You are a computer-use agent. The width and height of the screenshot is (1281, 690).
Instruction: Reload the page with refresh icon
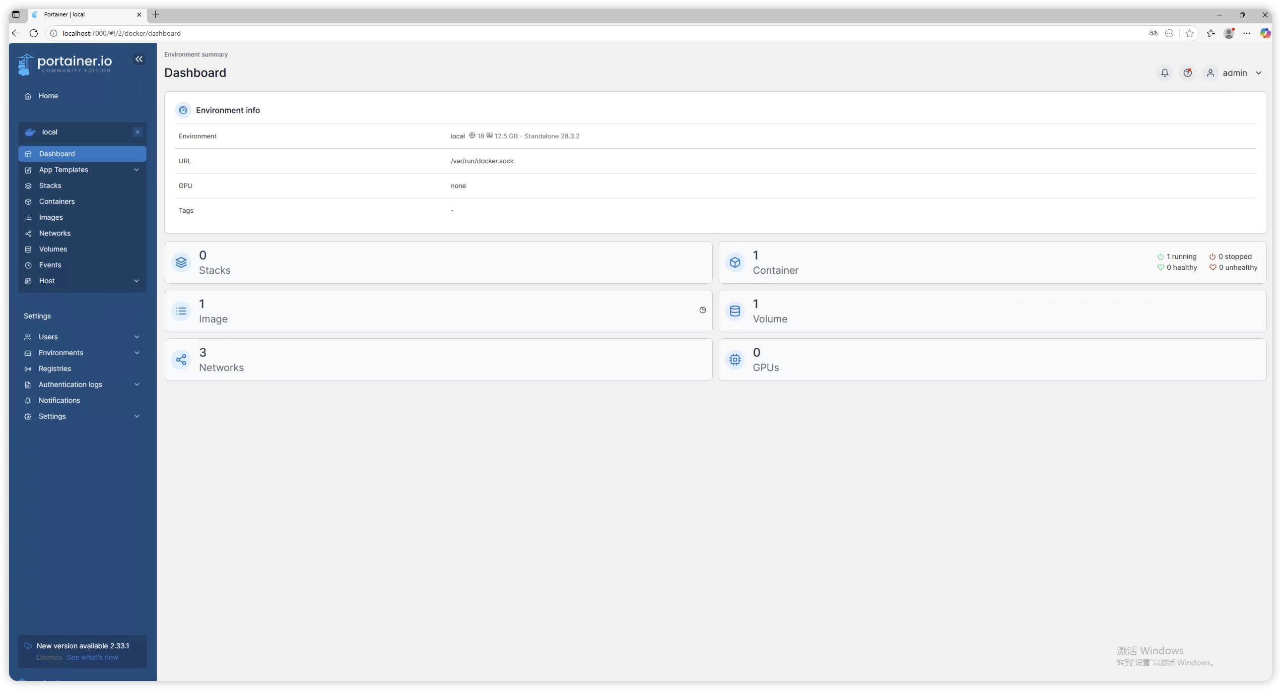34,33
